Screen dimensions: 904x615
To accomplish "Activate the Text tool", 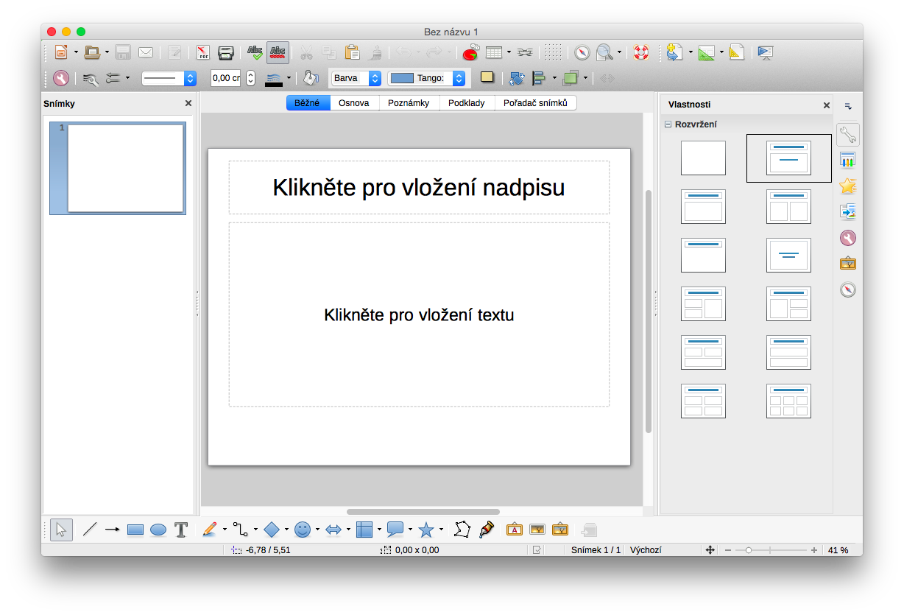I will (x=181, y=530).
